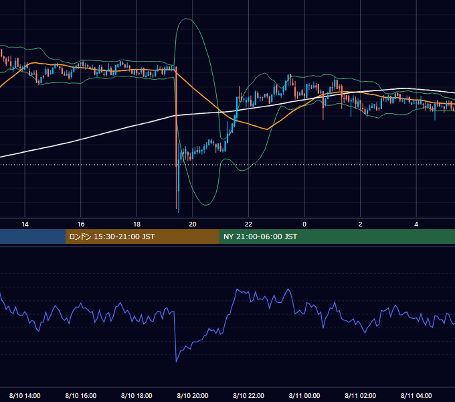Click the time axis label 14
The height and width of the screenshot is (402, 455).
(x=25, y=224)
